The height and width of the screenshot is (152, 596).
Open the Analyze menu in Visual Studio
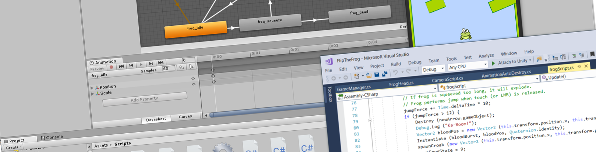point(486,56)
